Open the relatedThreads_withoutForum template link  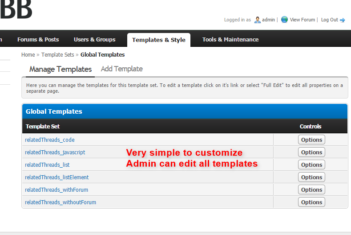[61, 202]
